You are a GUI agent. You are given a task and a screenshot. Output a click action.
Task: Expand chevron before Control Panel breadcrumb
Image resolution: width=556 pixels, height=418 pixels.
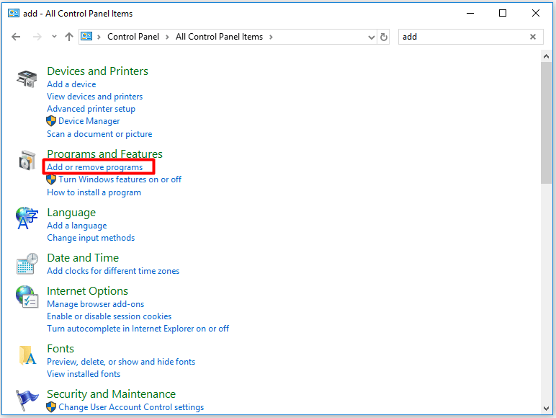[99, 37]
